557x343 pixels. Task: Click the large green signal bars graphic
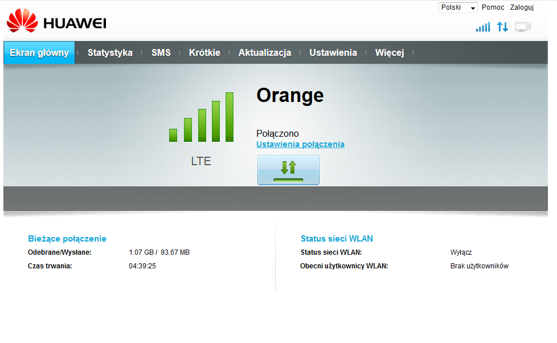click(x=201, y=117)
